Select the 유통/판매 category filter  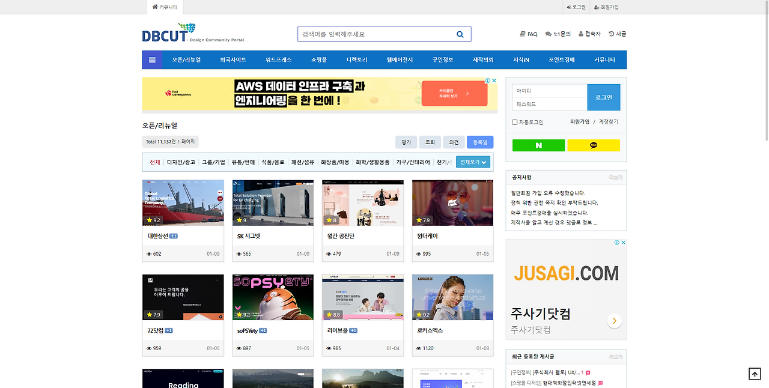click(243, 162)
